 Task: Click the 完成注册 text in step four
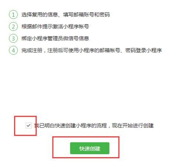[x=32, y=51]
